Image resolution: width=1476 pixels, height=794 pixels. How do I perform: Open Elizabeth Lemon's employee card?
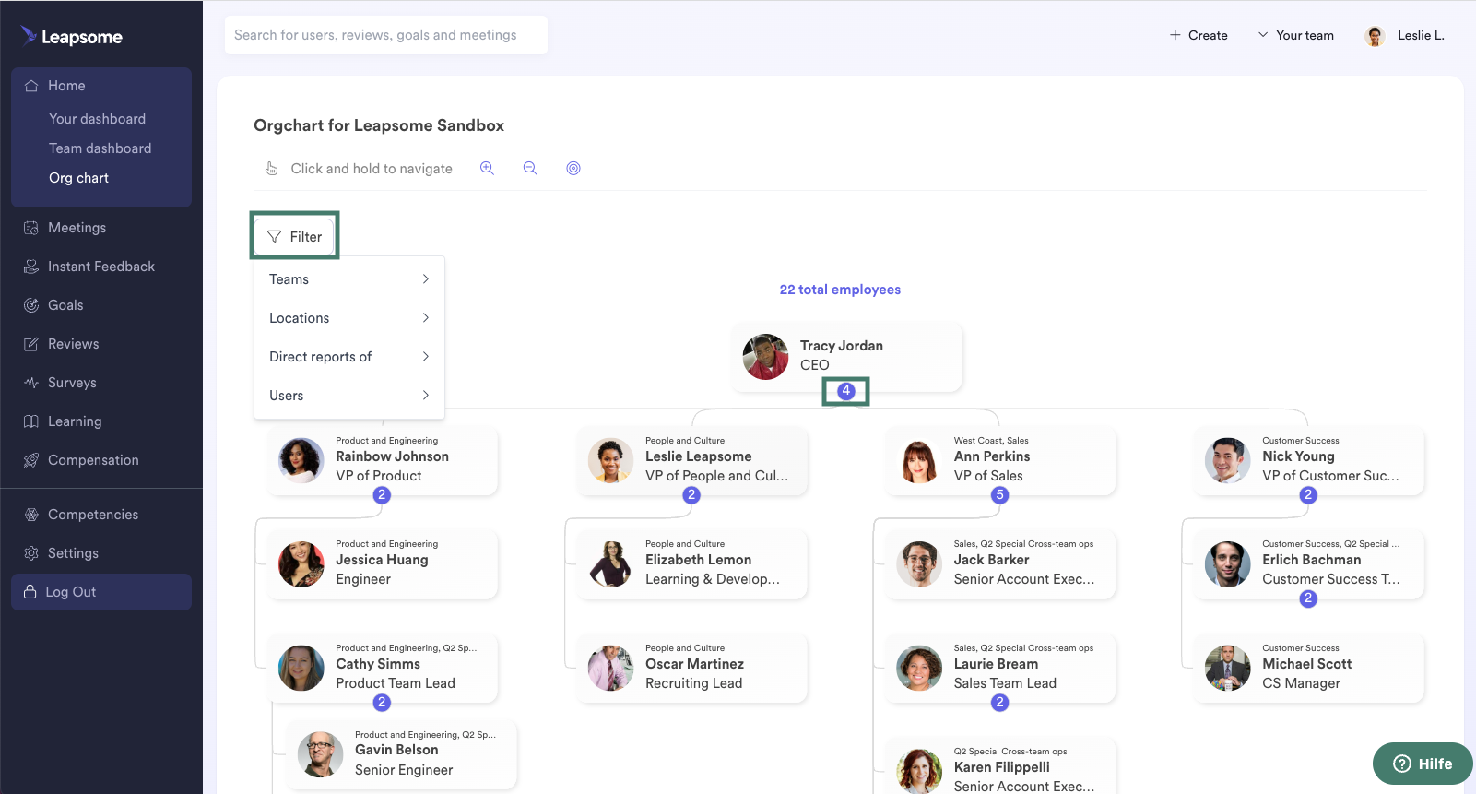tap(692, 564)
